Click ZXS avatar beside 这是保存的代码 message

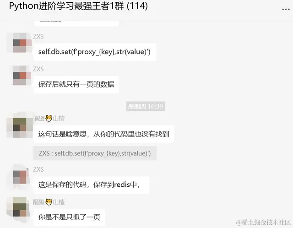click(x=19, y=177)
